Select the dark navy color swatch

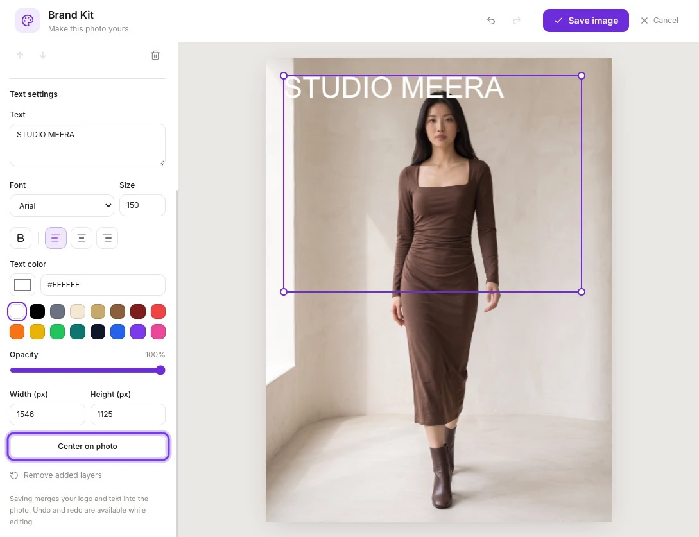[98, 332]
